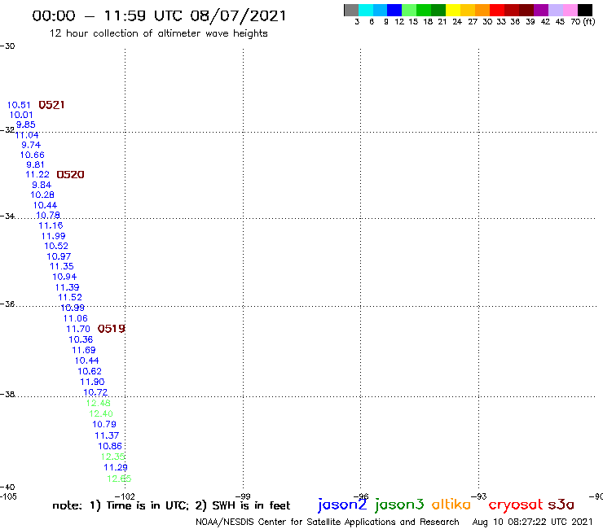Screen dimensions: 603x529
Task: Click the green wave height value 12.46
Action: 98,404
